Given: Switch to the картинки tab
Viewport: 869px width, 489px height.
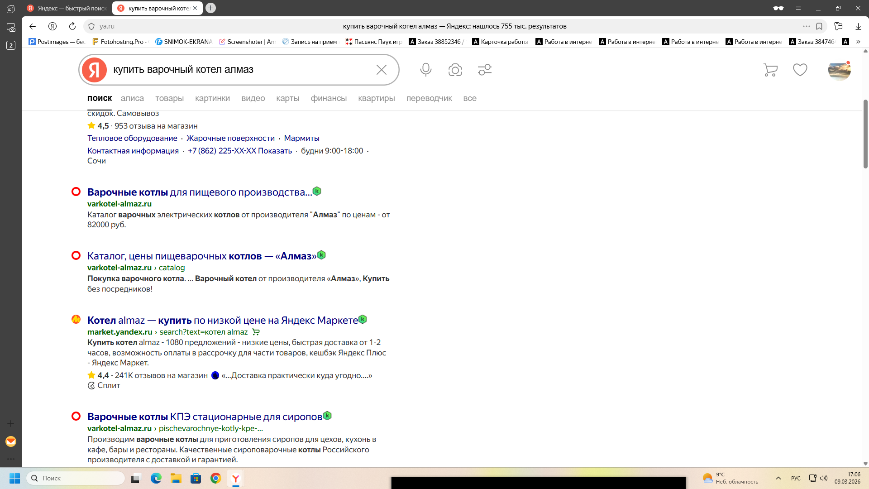Looking at the screenshot, I should (x=212, y=98).
